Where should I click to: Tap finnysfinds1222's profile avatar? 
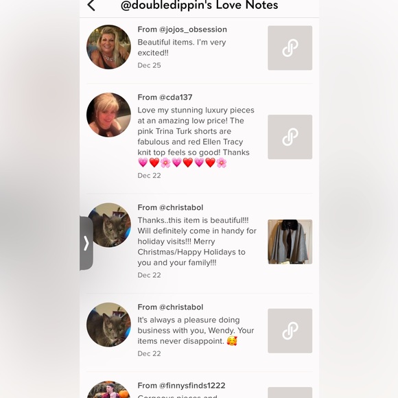point(108,390)
